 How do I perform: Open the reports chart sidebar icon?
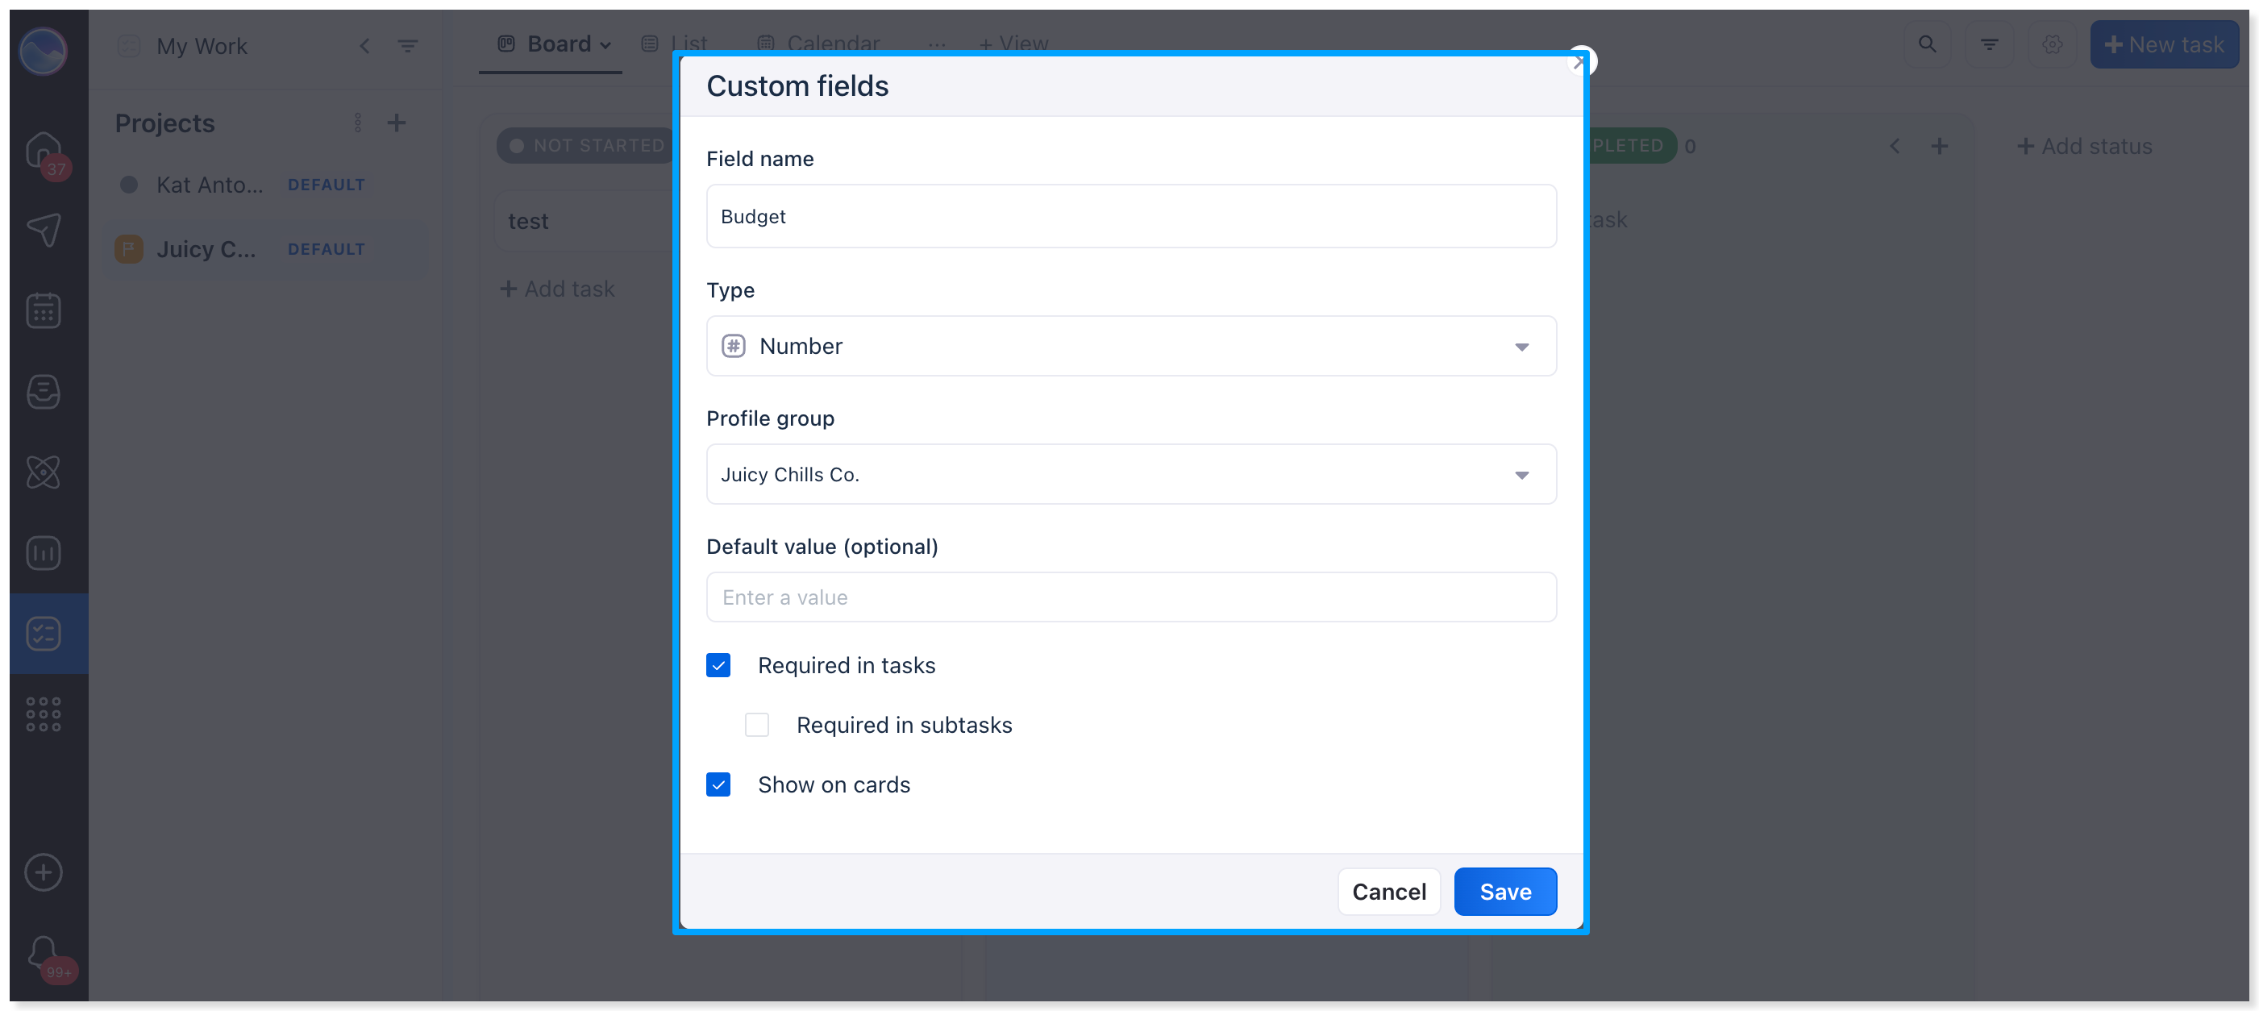43,552
